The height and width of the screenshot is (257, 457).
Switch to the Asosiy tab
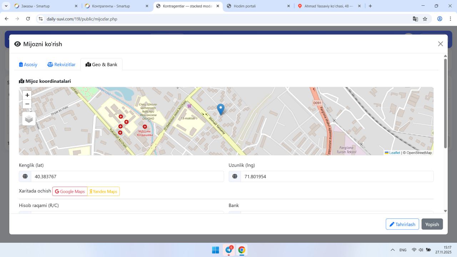28,65
